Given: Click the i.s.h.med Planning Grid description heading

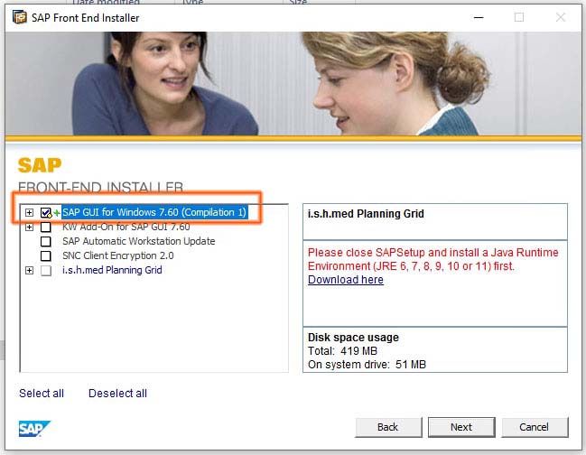Looking at the screenshot, I should point(366,214).
